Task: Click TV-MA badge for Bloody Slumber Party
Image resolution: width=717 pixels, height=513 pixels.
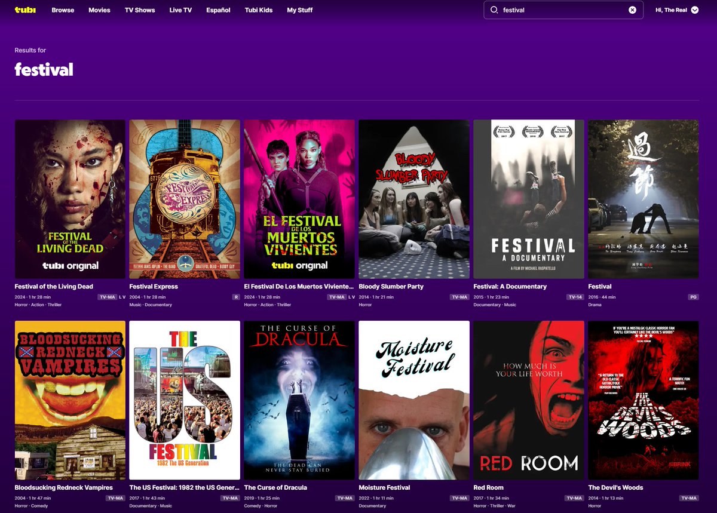Action: [x=460, y=297]
